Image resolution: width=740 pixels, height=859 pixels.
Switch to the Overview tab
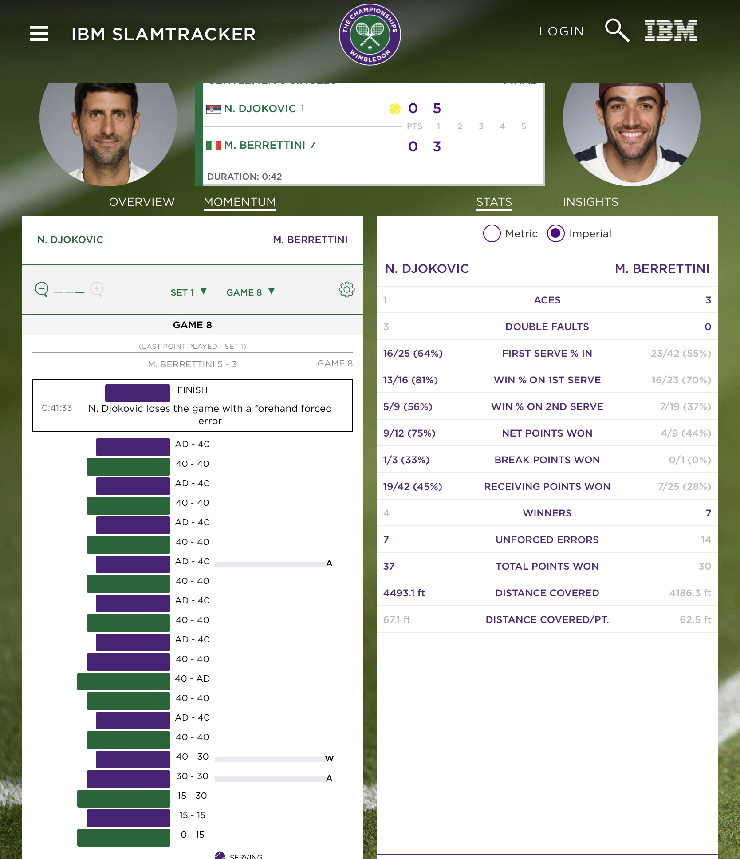[x=142, y=202]
